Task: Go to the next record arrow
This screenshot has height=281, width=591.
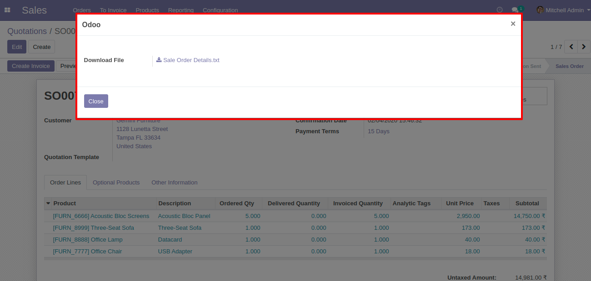Action: (584, 47)
